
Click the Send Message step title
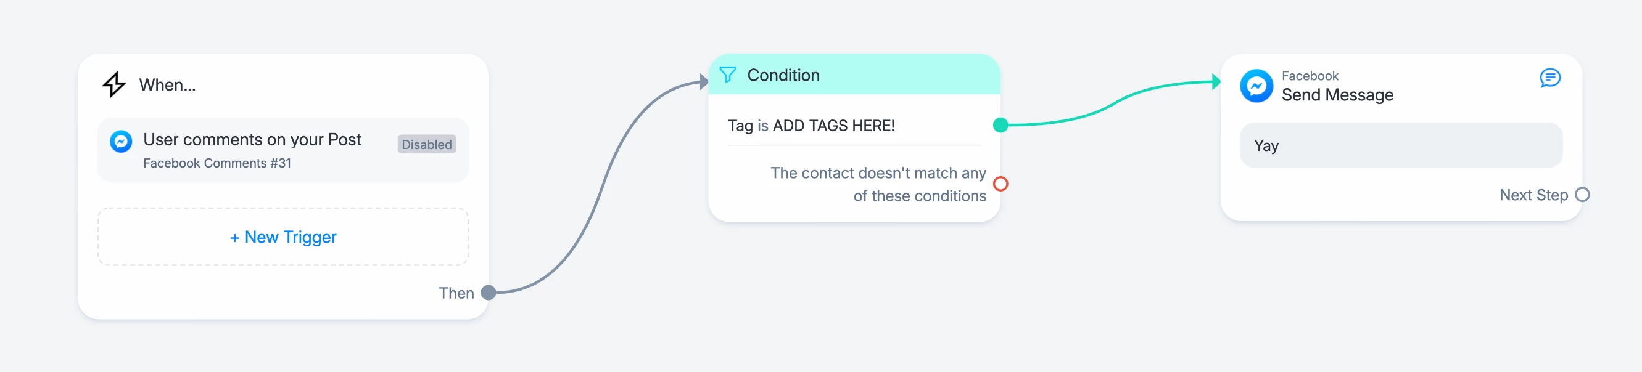(x=1337, y=95)
